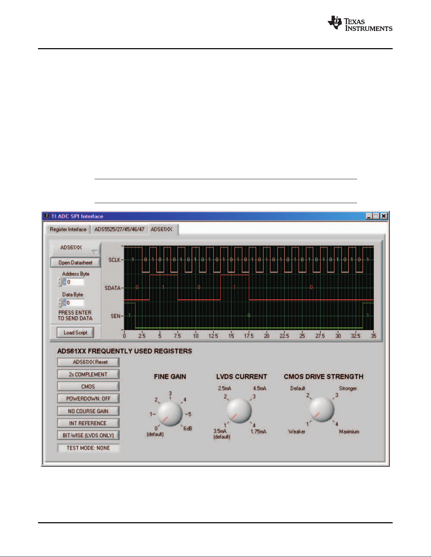This screenshot has width=431, height=557.
Task: Click the Address Byte stepper arrows
Action: (x=60, y=282)
